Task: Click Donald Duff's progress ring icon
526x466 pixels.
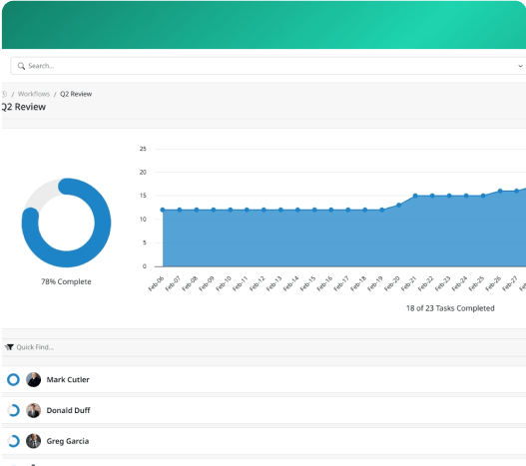Action: pos(13,411)
